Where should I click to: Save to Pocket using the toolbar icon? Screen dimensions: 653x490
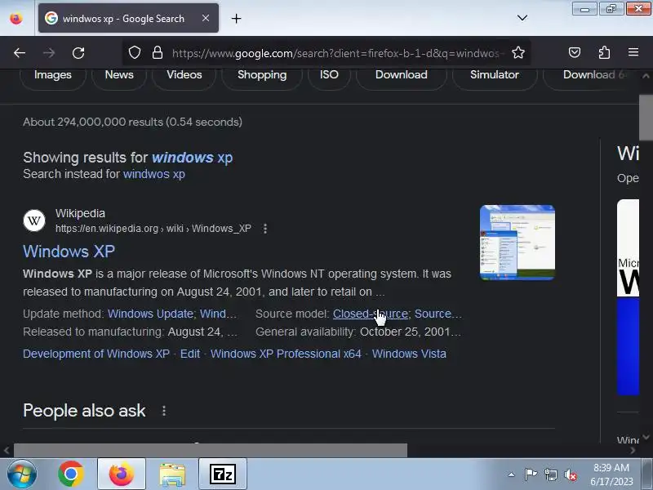point(575,52)
